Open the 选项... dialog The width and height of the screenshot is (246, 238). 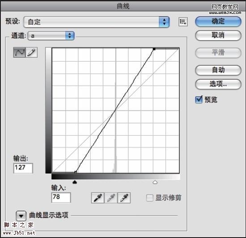click(x=218, y=84)
